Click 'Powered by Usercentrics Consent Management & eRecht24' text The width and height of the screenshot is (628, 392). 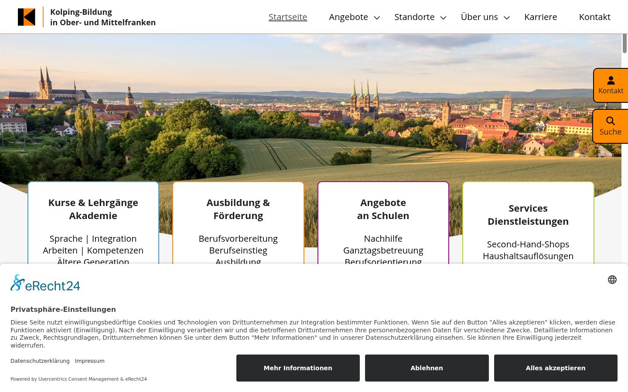[x=78, y=379]
